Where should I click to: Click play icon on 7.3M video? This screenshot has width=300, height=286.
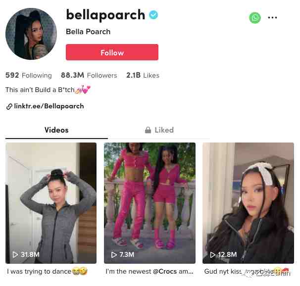(114, 255)
